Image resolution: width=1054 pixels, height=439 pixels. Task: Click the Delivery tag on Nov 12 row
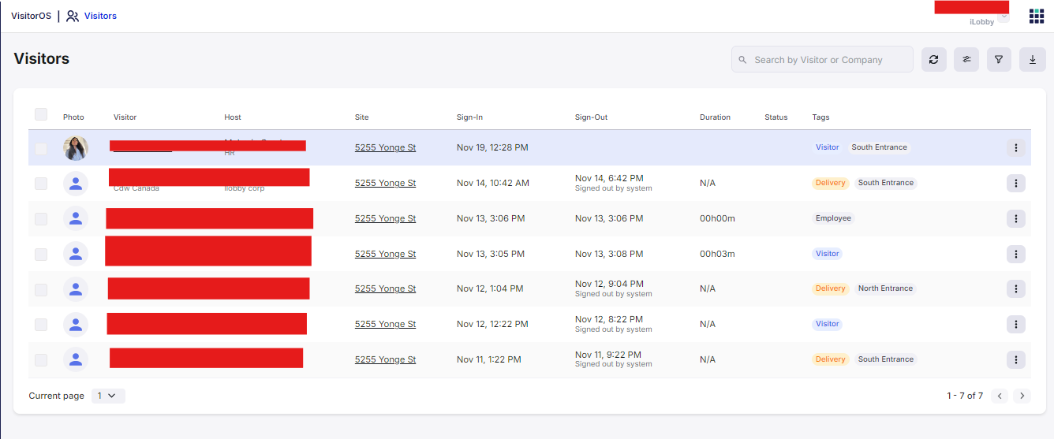830,288
